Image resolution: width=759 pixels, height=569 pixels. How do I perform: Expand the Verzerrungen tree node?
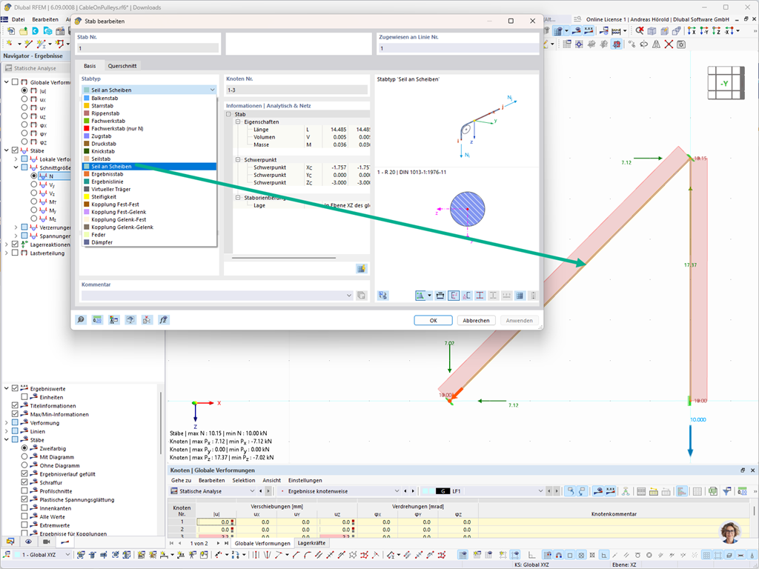[x=16, y=227]
